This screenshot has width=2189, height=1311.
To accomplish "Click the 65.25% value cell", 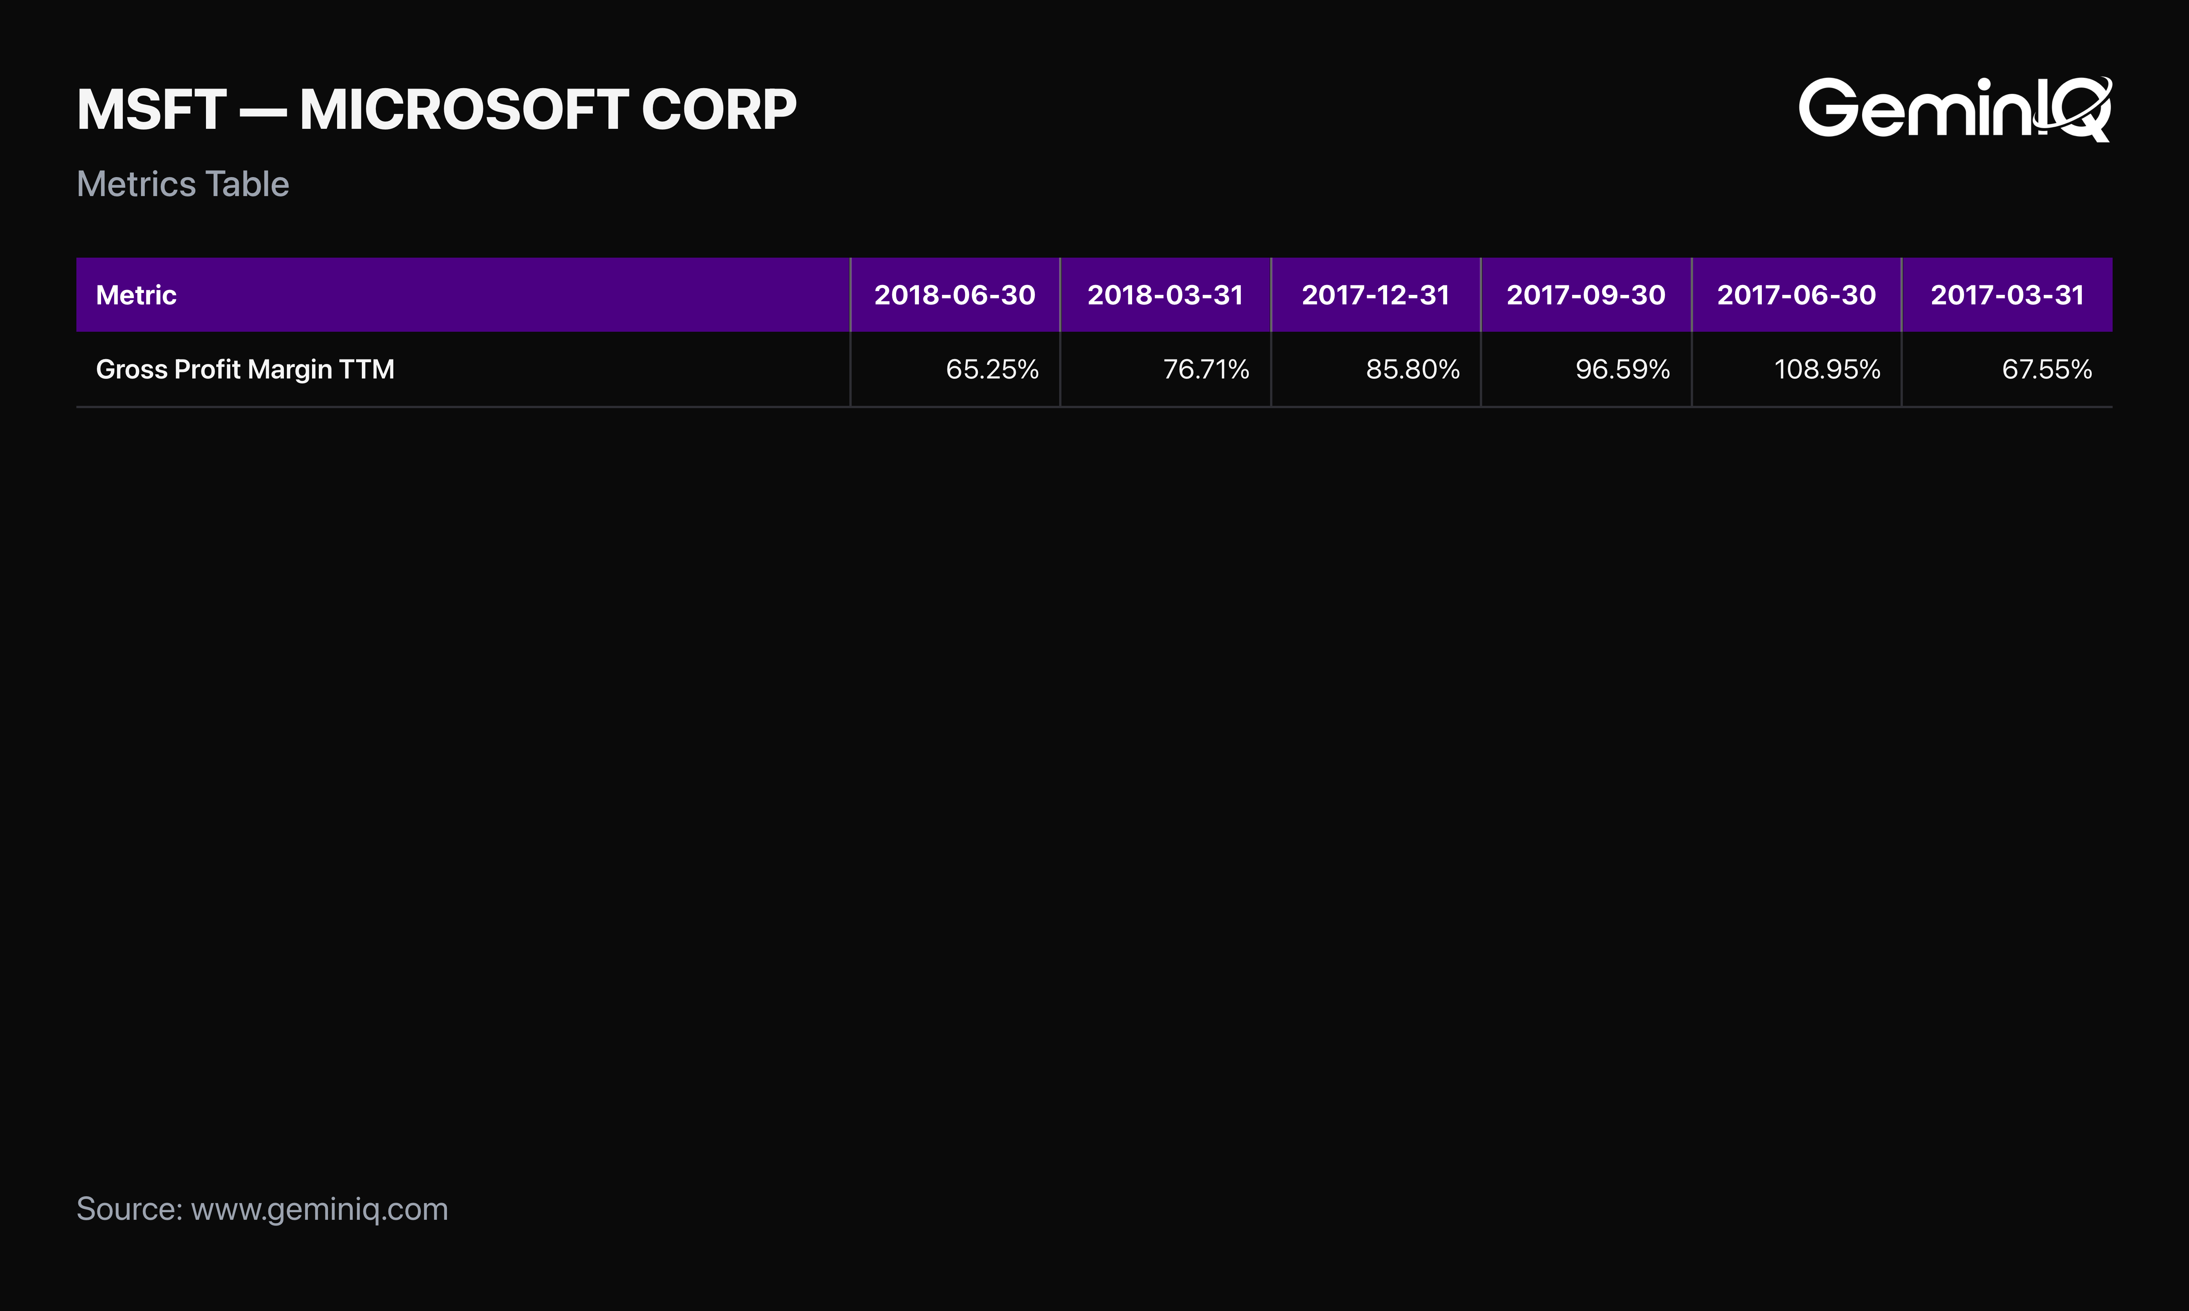I will (955, 369).
